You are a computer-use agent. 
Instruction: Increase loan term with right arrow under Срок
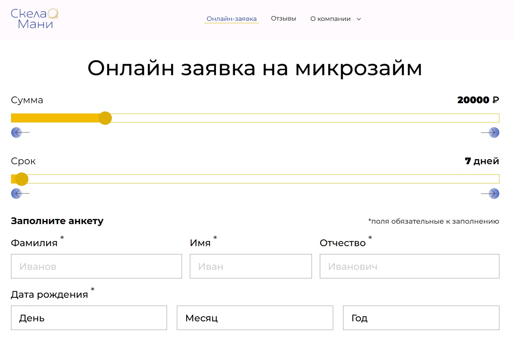pyautogui.click(x=490, y=194)
